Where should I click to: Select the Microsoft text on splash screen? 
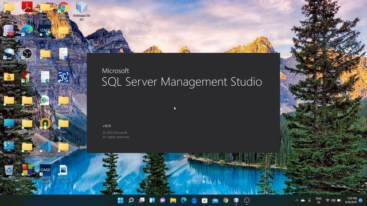(x=116, y=71)
